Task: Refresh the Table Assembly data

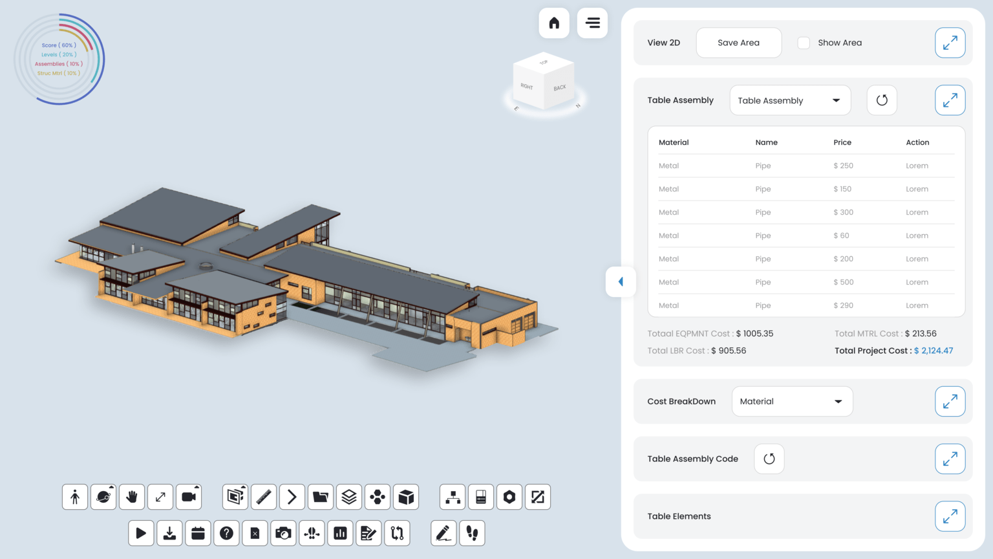Action: coord(882,100)
